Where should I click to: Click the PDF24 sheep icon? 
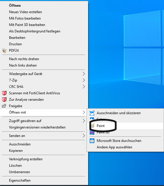(x=4, y=51)
